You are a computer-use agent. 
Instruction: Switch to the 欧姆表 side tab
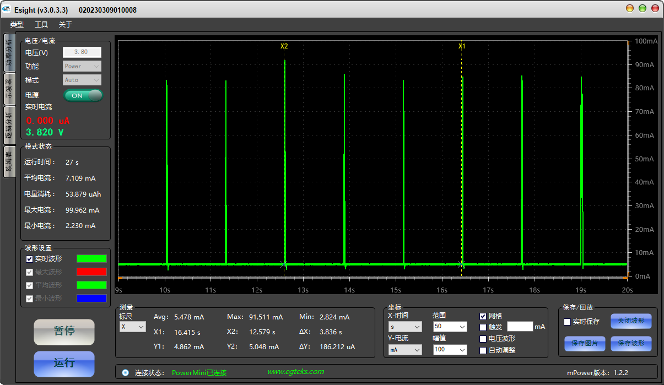click(9, 162)
